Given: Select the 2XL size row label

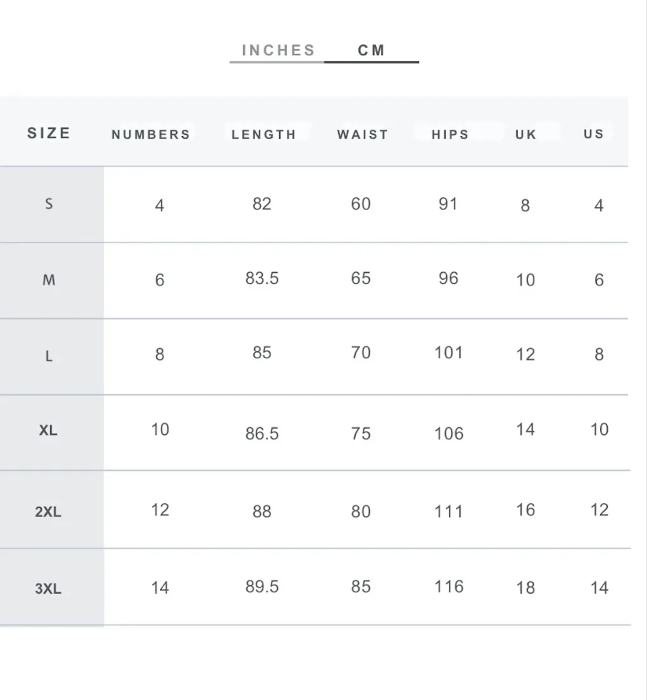Looking at the screenshot, I should click(x=48, y=511).
